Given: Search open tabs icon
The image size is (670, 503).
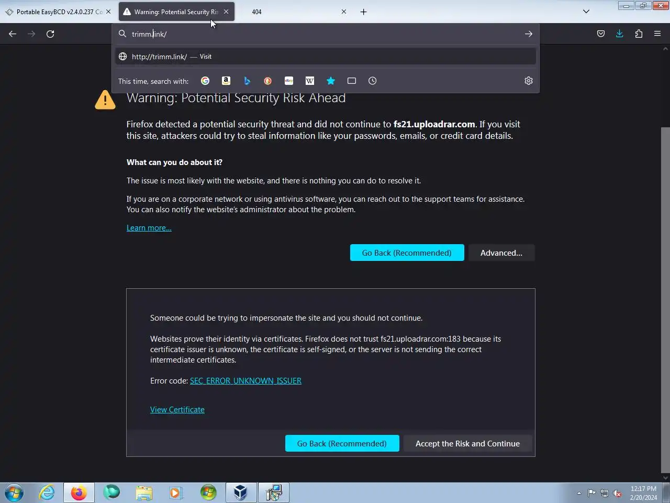Looking at the screenshot, I should pyautogui.click(x=352, y=81).
